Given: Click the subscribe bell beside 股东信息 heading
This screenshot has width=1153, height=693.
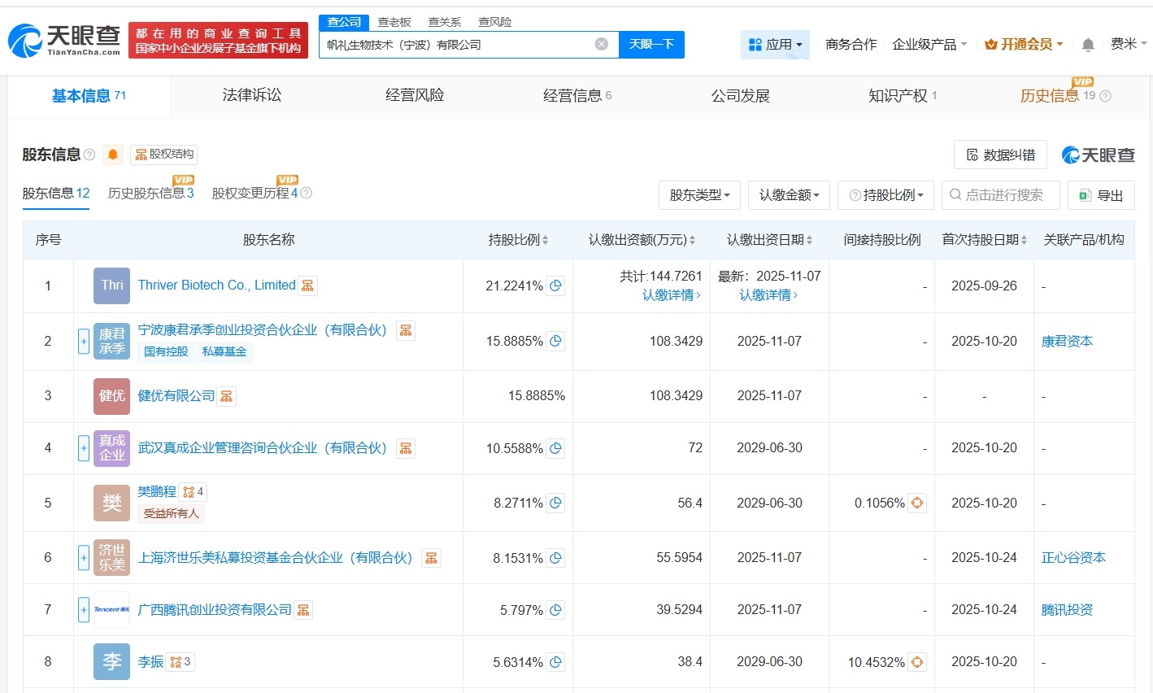Looking at the screenshot, I should pyautogui.click(x=113, y=155).
